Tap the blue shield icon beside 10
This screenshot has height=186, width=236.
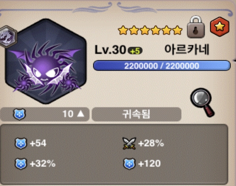(19, 114)
